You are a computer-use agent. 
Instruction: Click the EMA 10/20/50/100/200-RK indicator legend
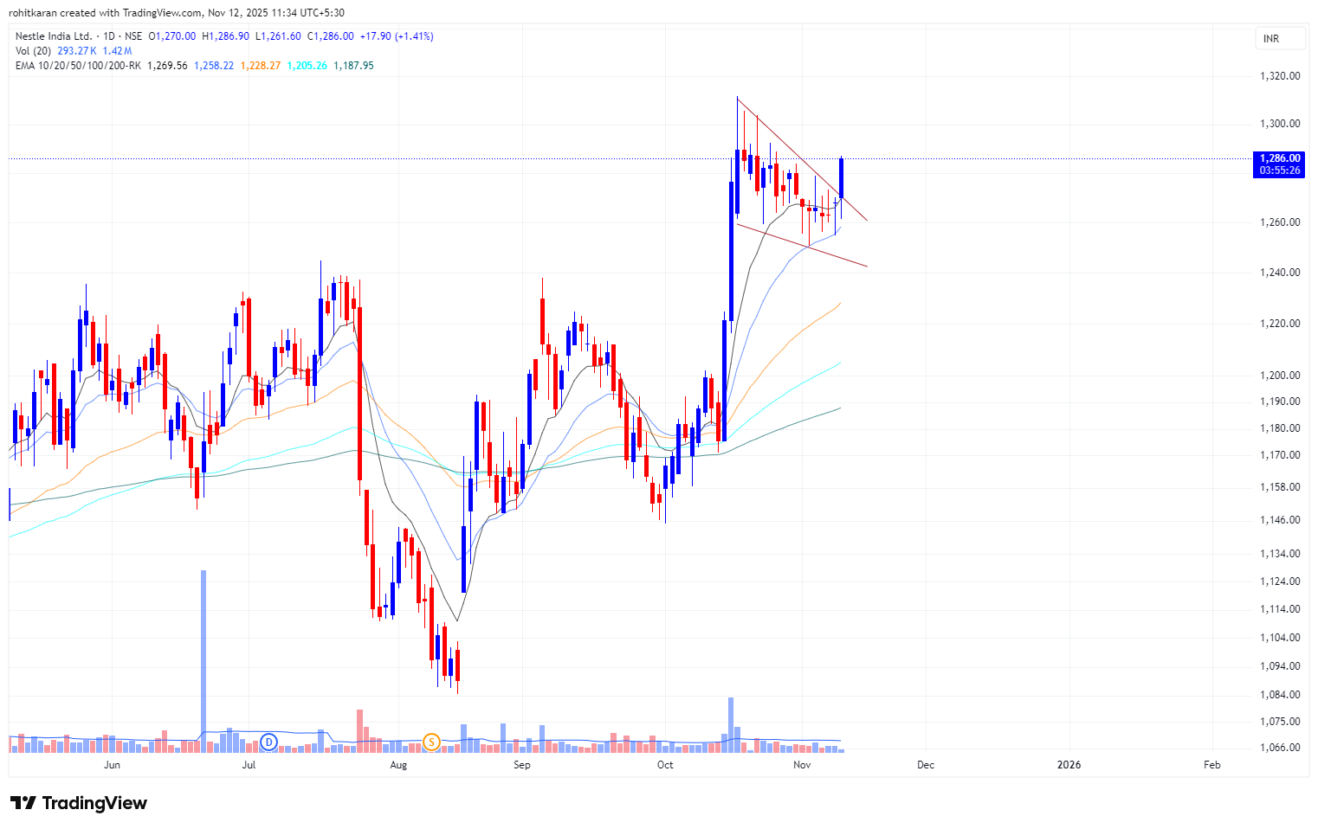click(78, 66)
